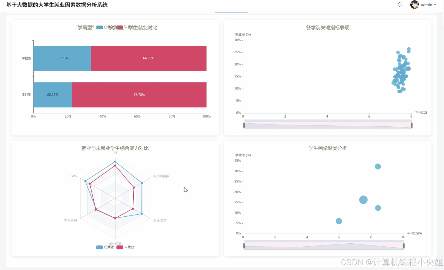This screenshot has height=270, width=444.
Task: Toggle red 未就业 legend in bar chart
Action: [125, 27]
